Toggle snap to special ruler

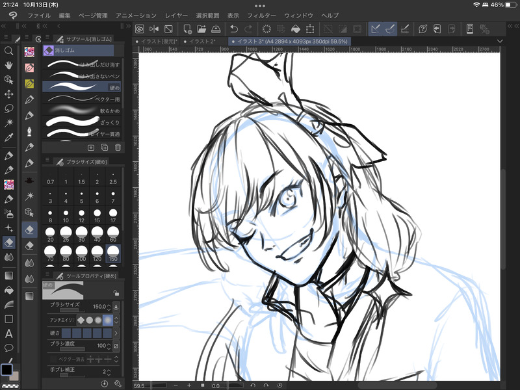click(x=390, y=29)
